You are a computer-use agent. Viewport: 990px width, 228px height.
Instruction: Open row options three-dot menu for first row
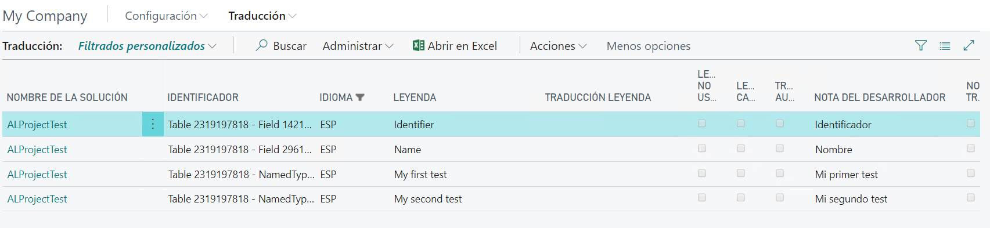click(153, 124)
